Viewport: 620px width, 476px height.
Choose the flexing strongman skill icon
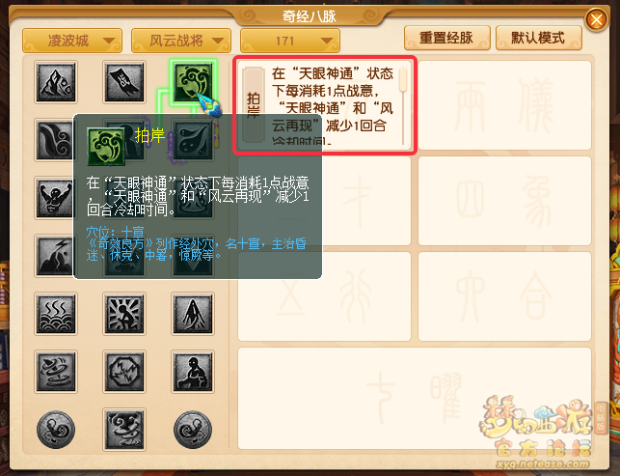click(55, 198)
